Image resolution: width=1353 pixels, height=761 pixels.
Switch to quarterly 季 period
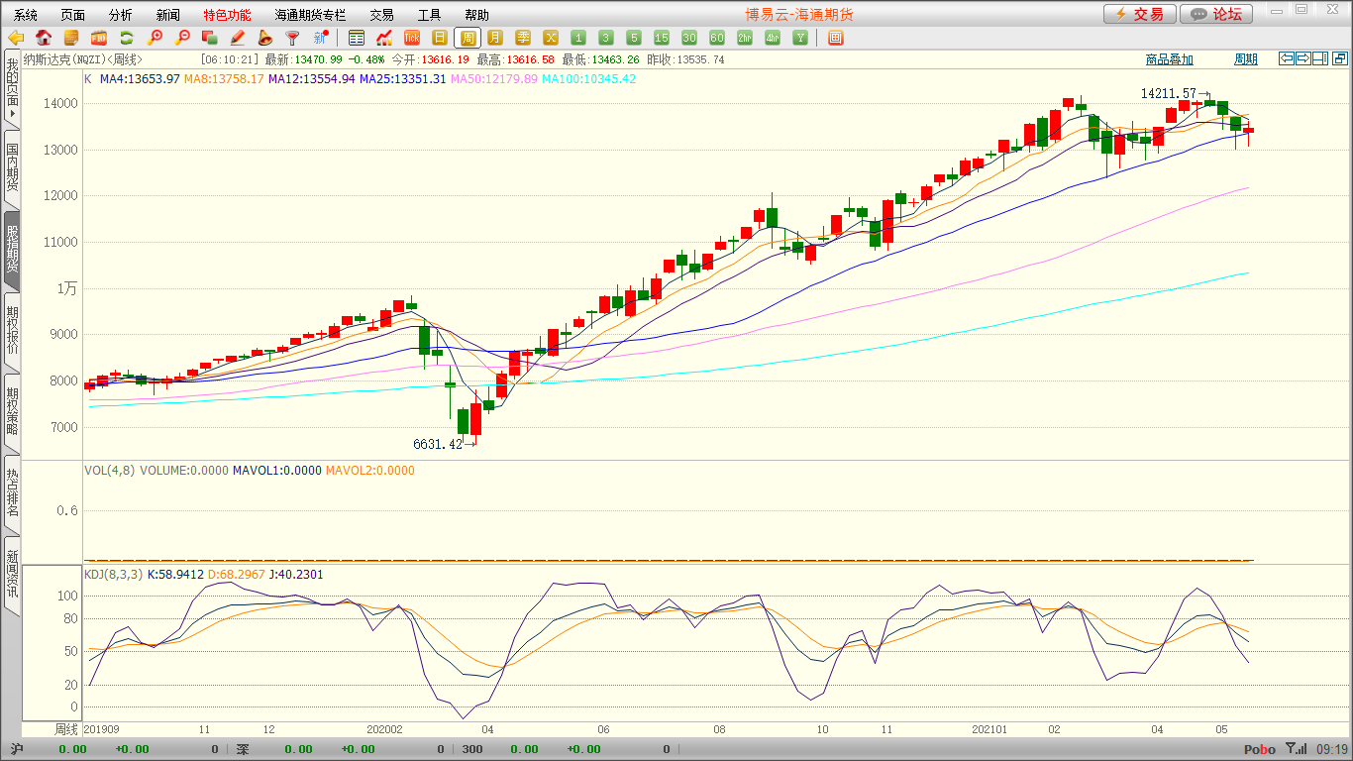[523, 38]
